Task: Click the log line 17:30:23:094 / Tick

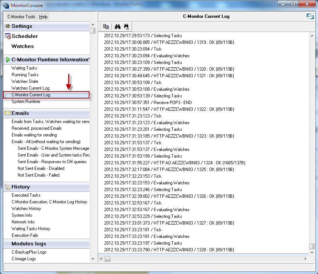Action: (133, 49)
